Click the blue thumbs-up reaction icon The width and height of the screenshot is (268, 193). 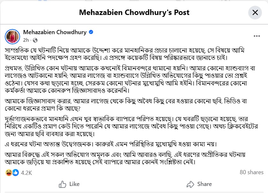pos(15,173)
